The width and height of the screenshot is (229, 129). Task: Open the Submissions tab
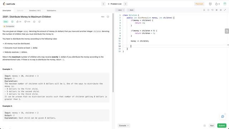[52, 10]
